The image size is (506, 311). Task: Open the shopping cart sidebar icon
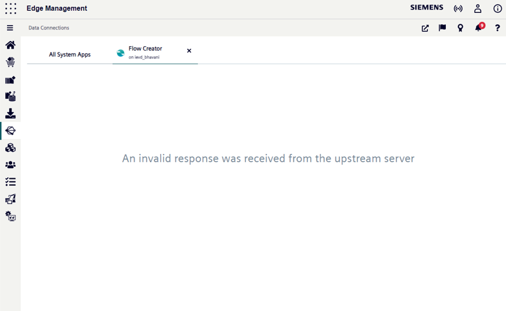(x=10, y=63)
